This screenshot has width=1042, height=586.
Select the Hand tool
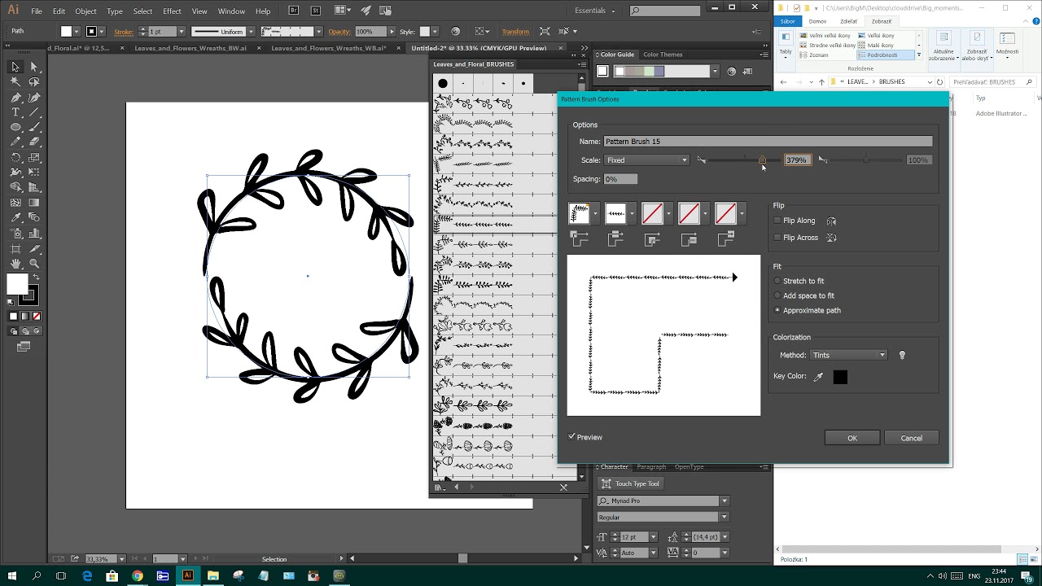(x=15, y=264)
